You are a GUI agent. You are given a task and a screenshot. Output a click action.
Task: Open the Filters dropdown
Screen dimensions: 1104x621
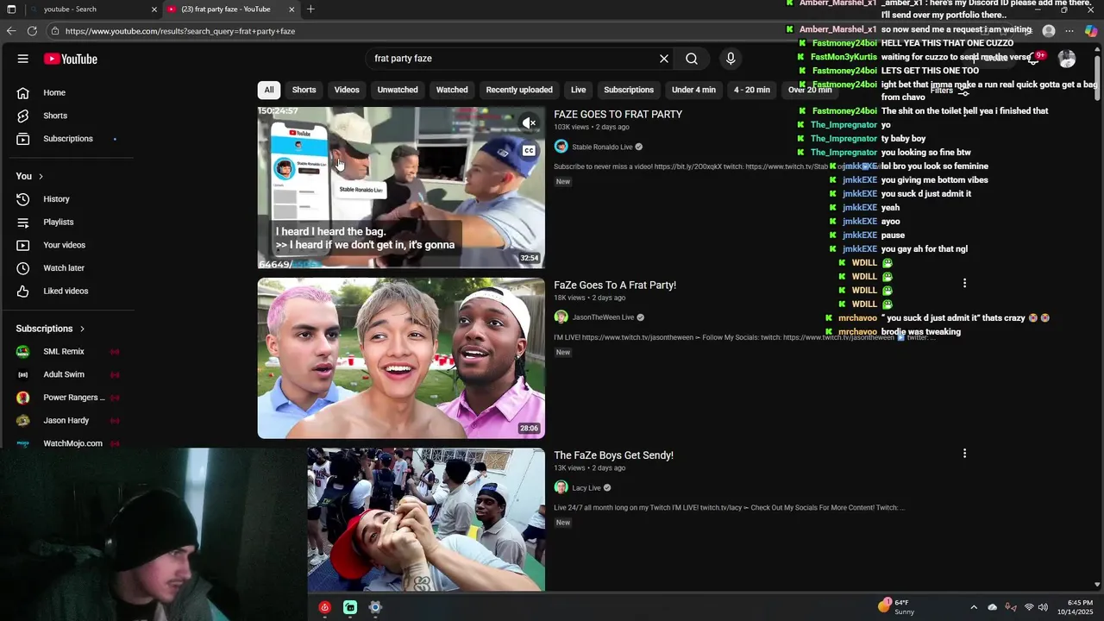click(x=949, y=91)
